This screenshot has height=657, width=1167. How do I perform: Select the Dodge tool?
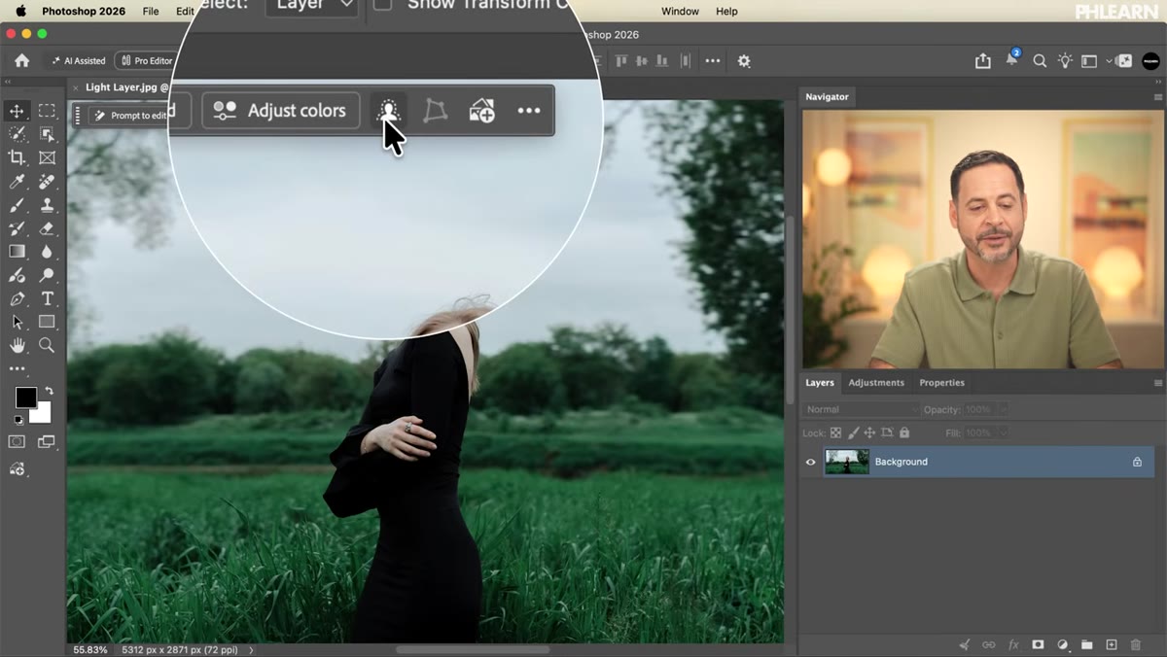[x=47, y=275]
